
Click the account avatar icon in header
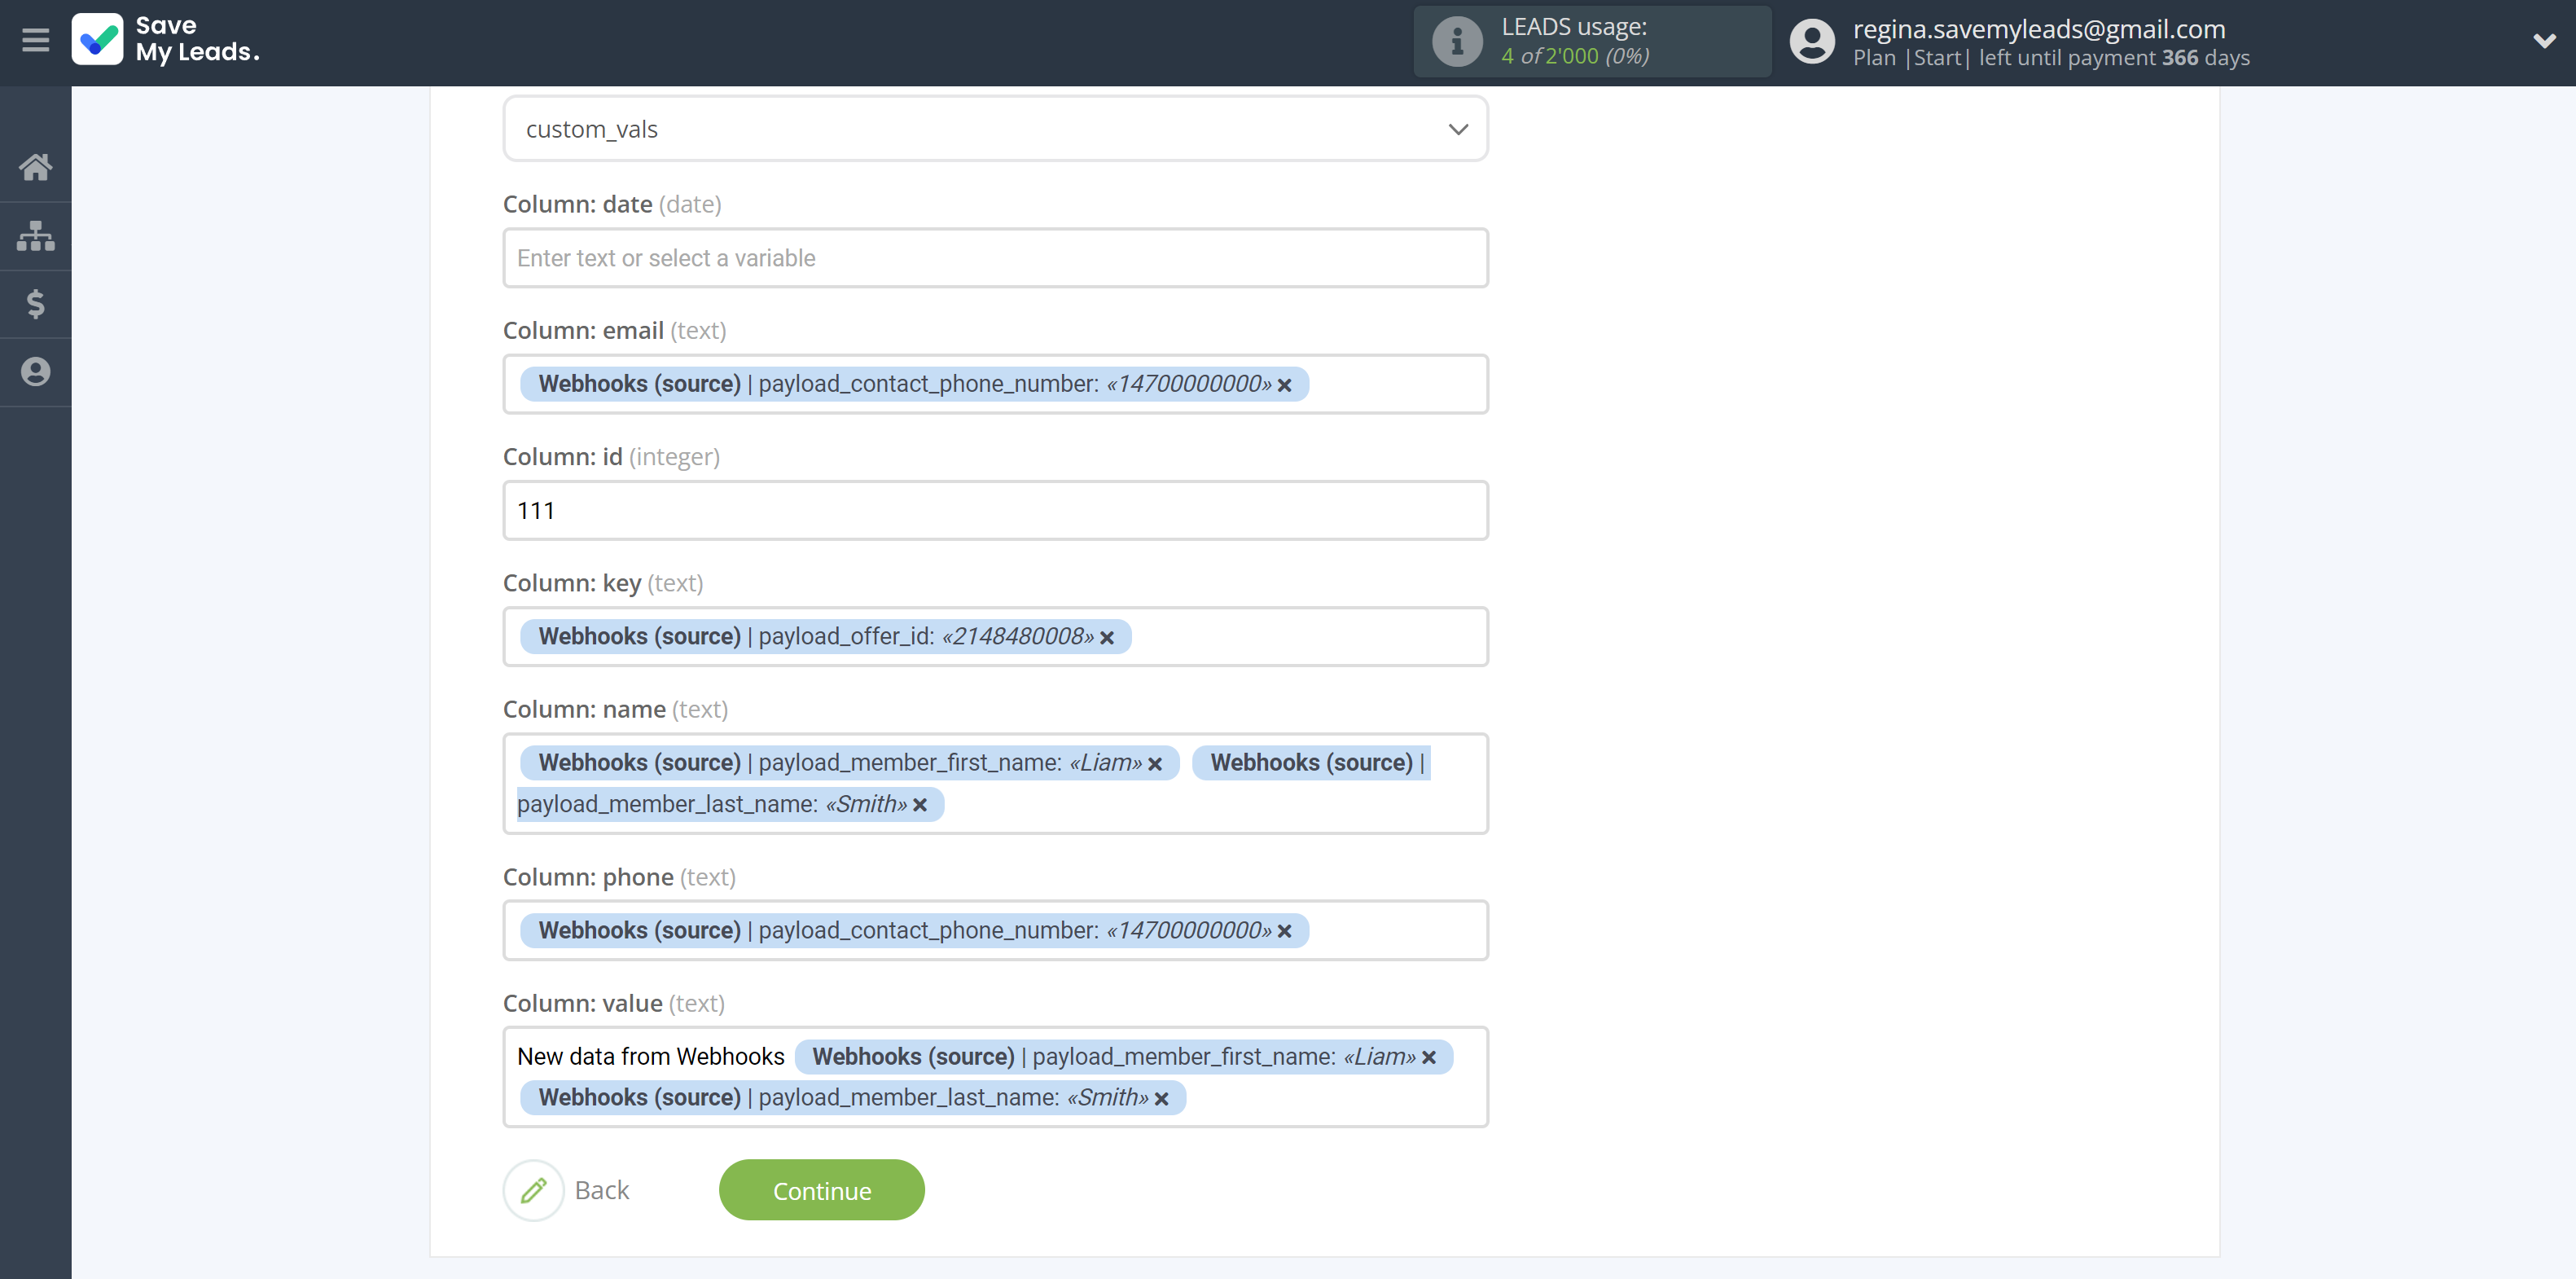(1811, 42)
